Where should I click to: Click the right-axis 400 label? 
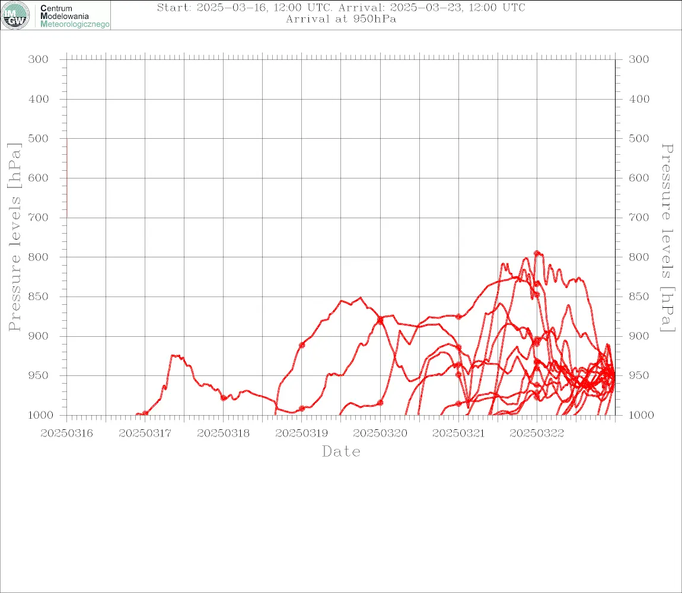click(639, 99)
